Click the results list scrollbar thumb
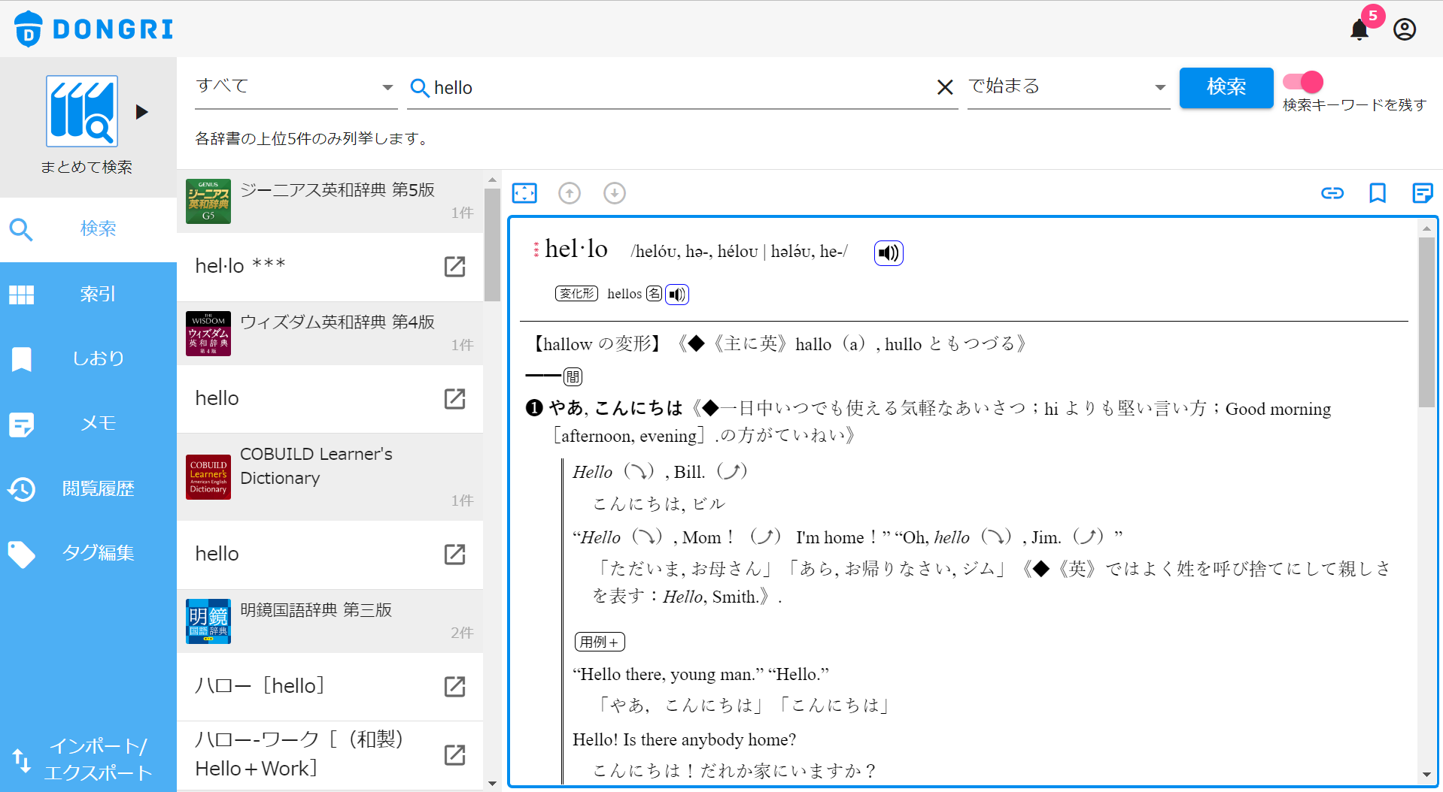 [x=493, y=244]
